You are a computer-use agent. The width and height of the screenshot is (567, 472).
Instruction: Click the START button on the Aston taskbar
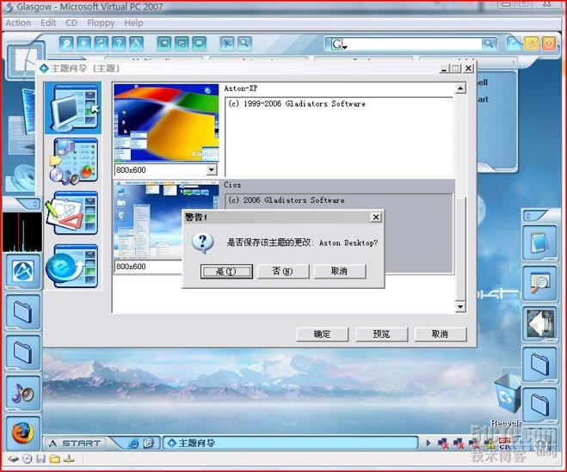[75, 444]
